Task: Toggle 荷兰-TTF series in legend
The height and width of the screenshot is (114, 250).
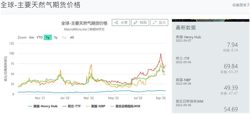Action: pos(72,106)
